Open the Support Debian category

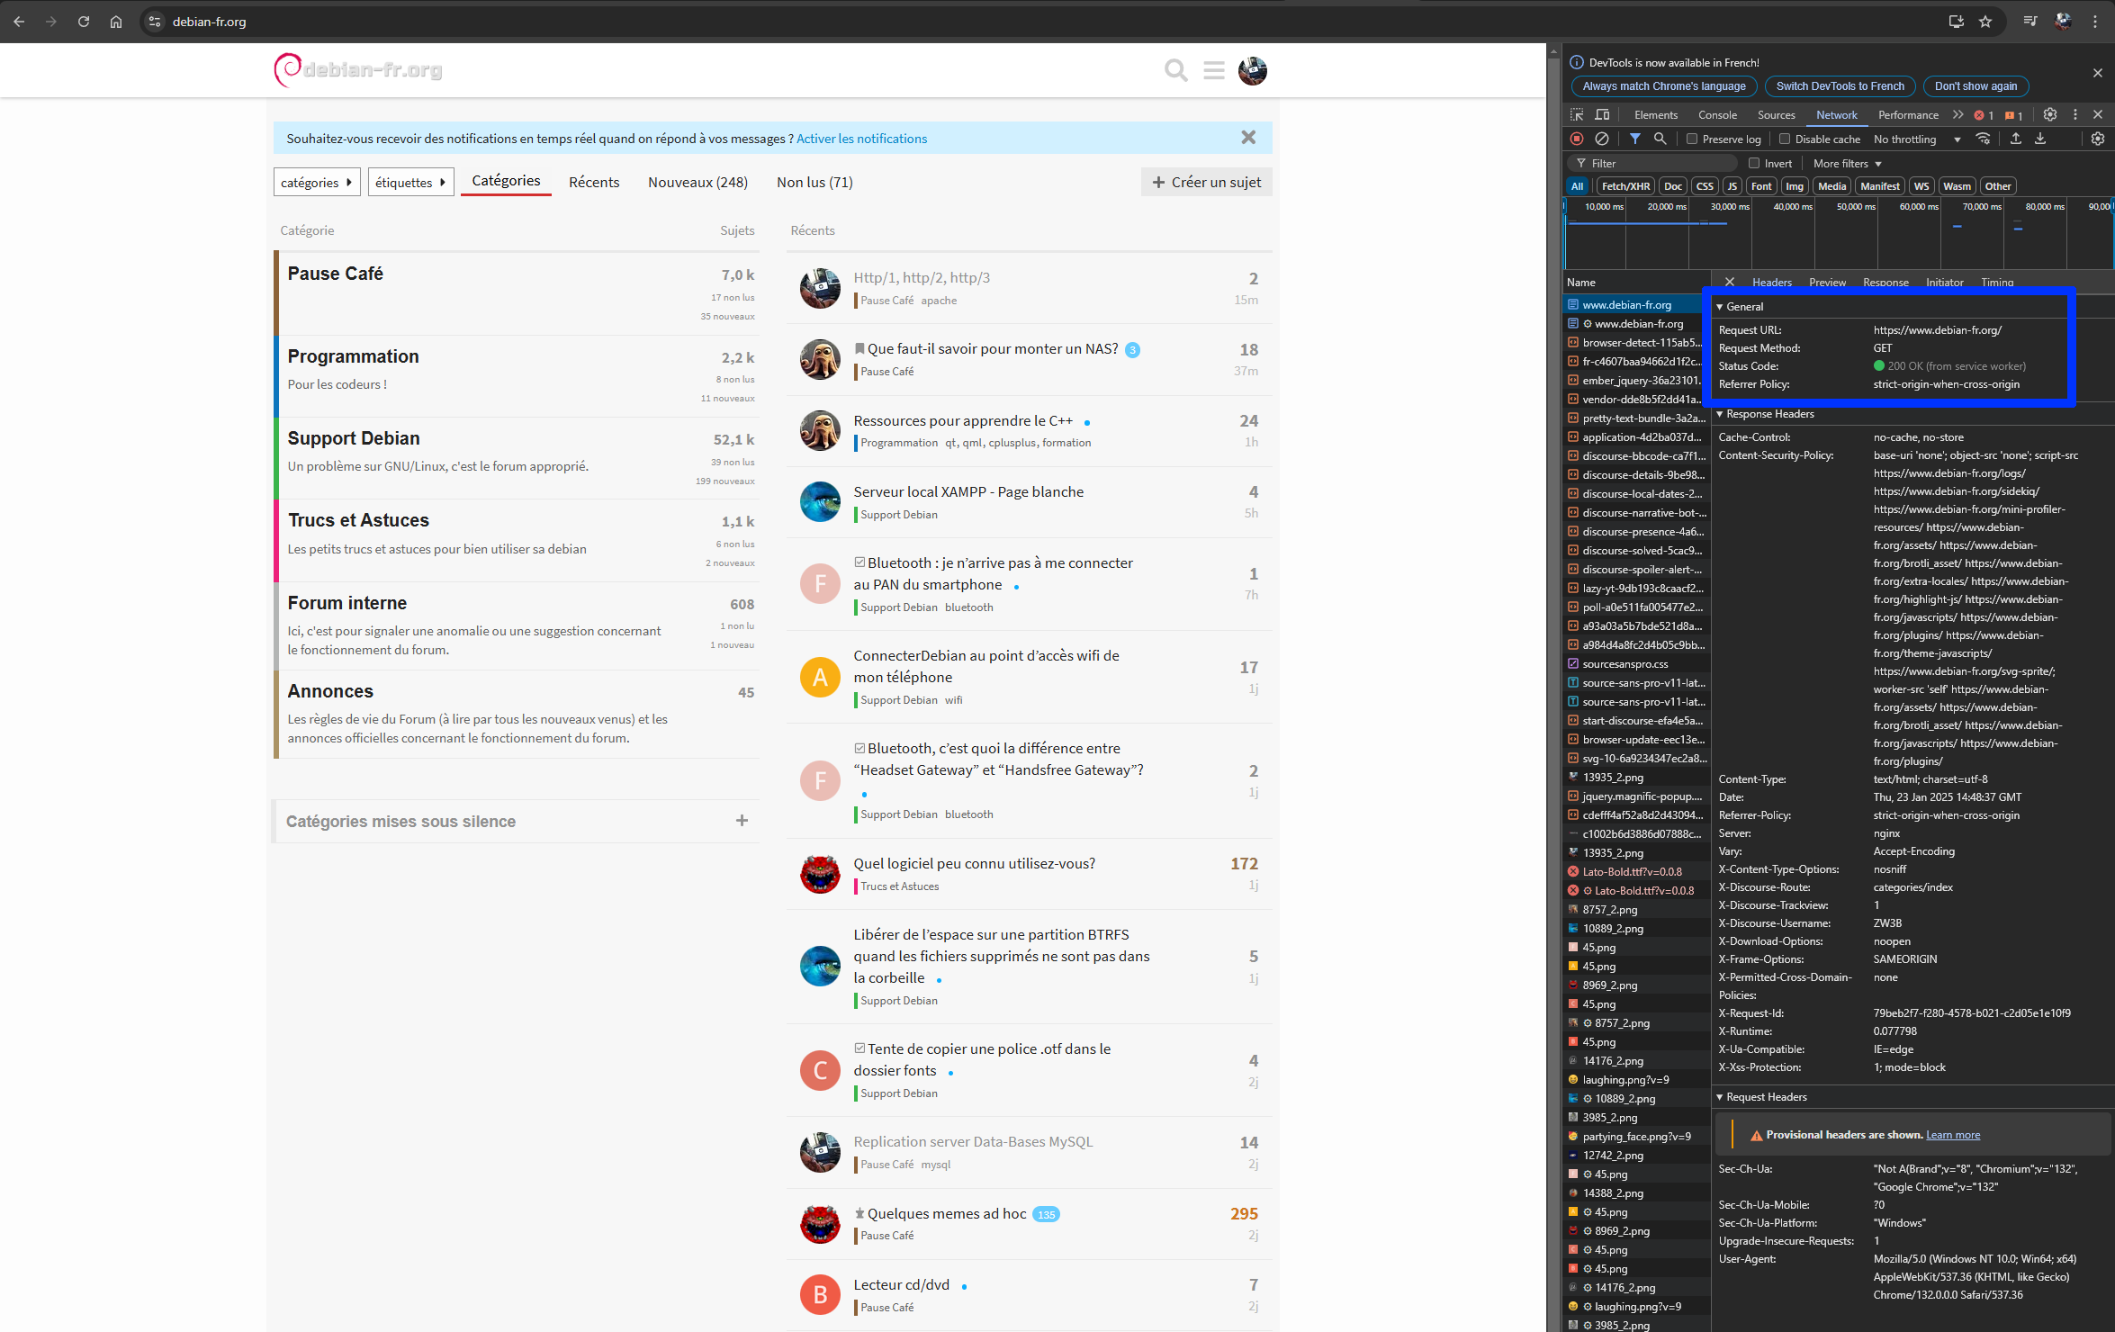[354, 437]
